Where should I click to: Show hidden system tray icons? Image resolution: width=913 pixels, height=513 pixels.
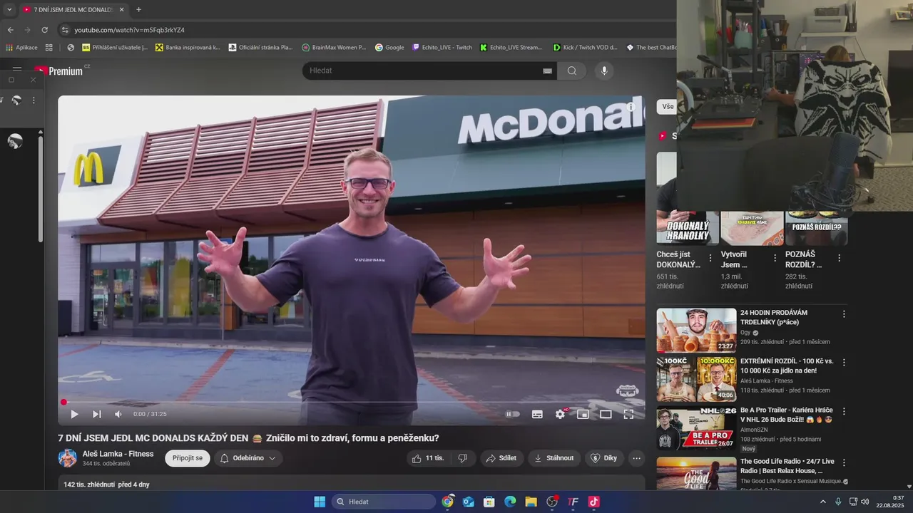822,502
